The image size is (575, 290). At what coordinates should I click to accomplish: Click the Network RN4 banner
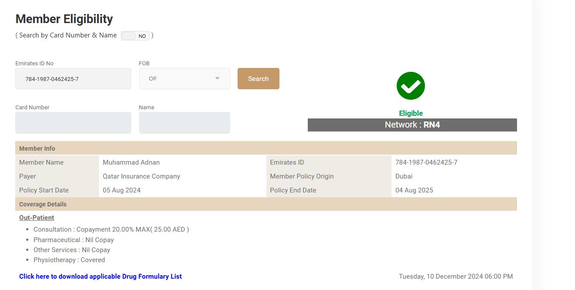point(412,125)
